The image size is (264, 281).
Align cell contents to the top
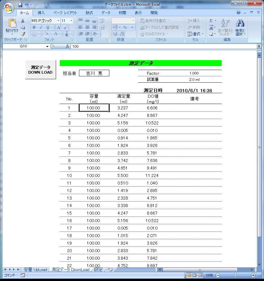(80, 21)
